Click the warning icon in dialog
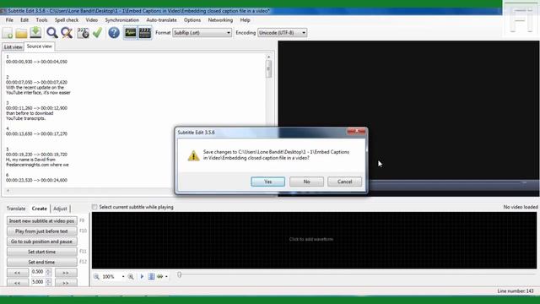This screenshot has width=540, height=304. (193, 155)
